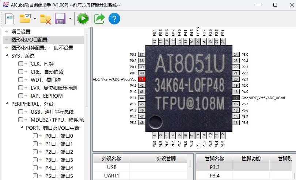Enable the IAP, EEPROM checkbox
Viewport: 296px width, 180px height.
(20, 96)
